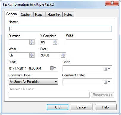The height and width of the screenshot is (115, 121).
Task: Switch to the Flags tab
Action: tap(39, 15)
